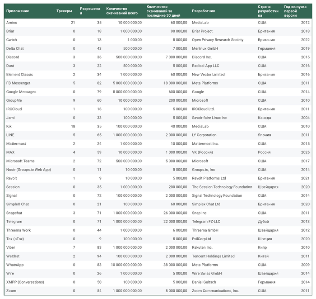Click developer 'EvilCorpLtd'

[x=201, y=239]
